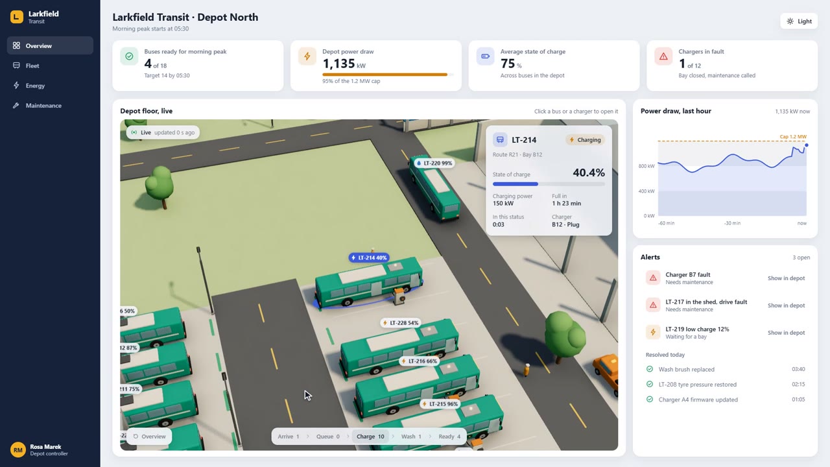Click the depot power draw progress bar
830x467 pixels.
(388, 75)
